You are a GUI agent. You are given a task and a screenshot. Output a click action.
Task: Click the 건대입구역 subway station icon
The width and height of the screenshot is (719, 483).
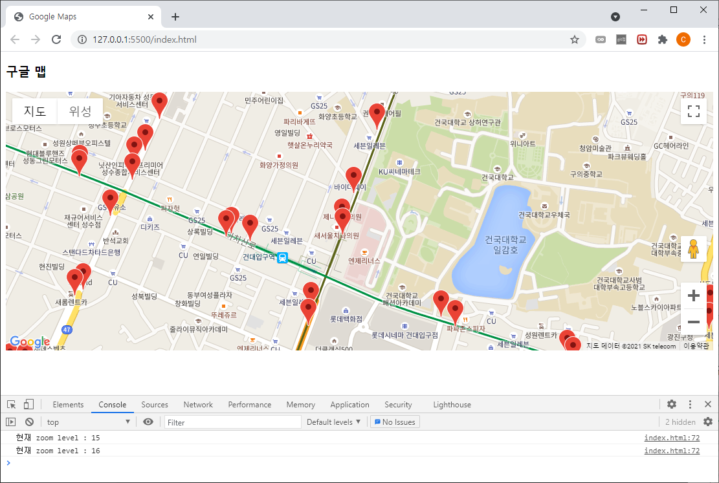coord(282,257)
